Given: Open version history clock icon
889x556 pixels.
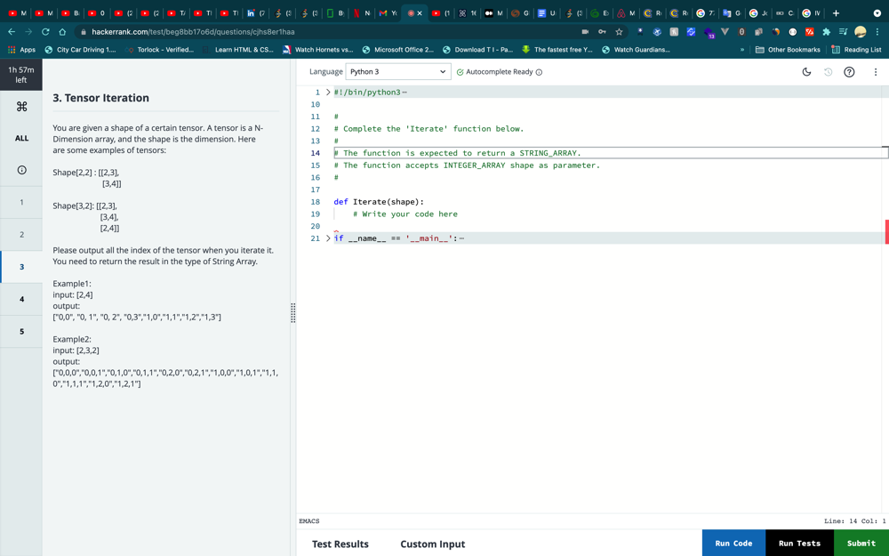Looking at the screenshot, I should tap(828, 71).
